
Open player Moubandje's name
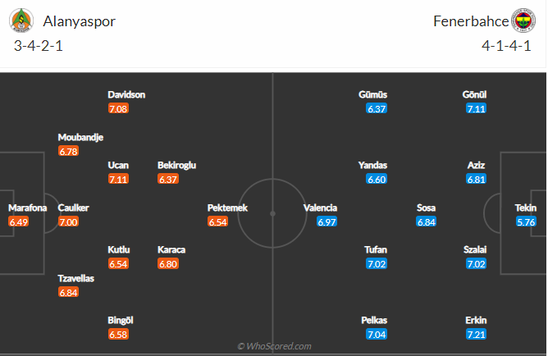[80, 137]
